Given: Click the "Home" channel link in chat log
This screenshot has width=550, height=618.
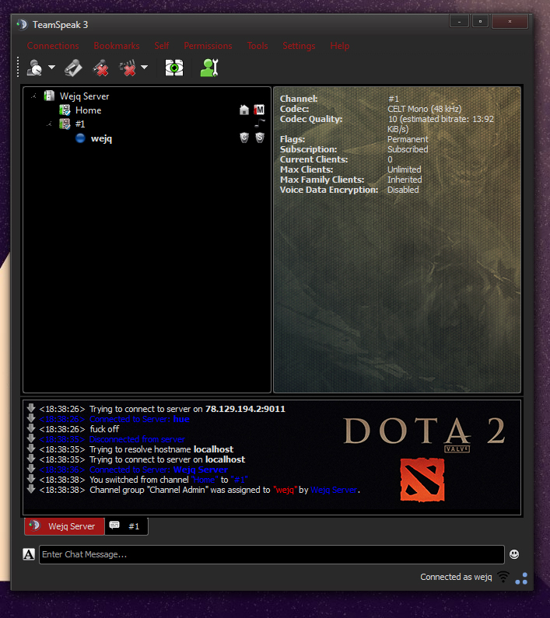Looking at the screenshot, I should click(205, 480).
